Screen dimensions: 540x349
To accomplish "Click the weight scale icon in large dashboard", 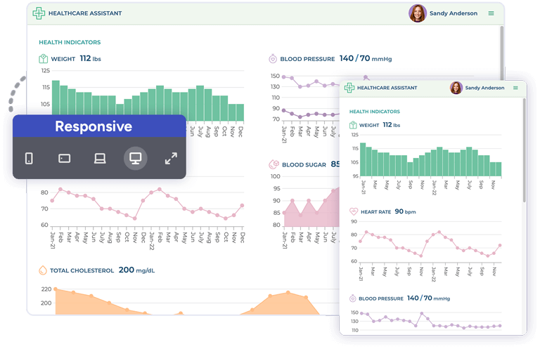I will (44, 59).
